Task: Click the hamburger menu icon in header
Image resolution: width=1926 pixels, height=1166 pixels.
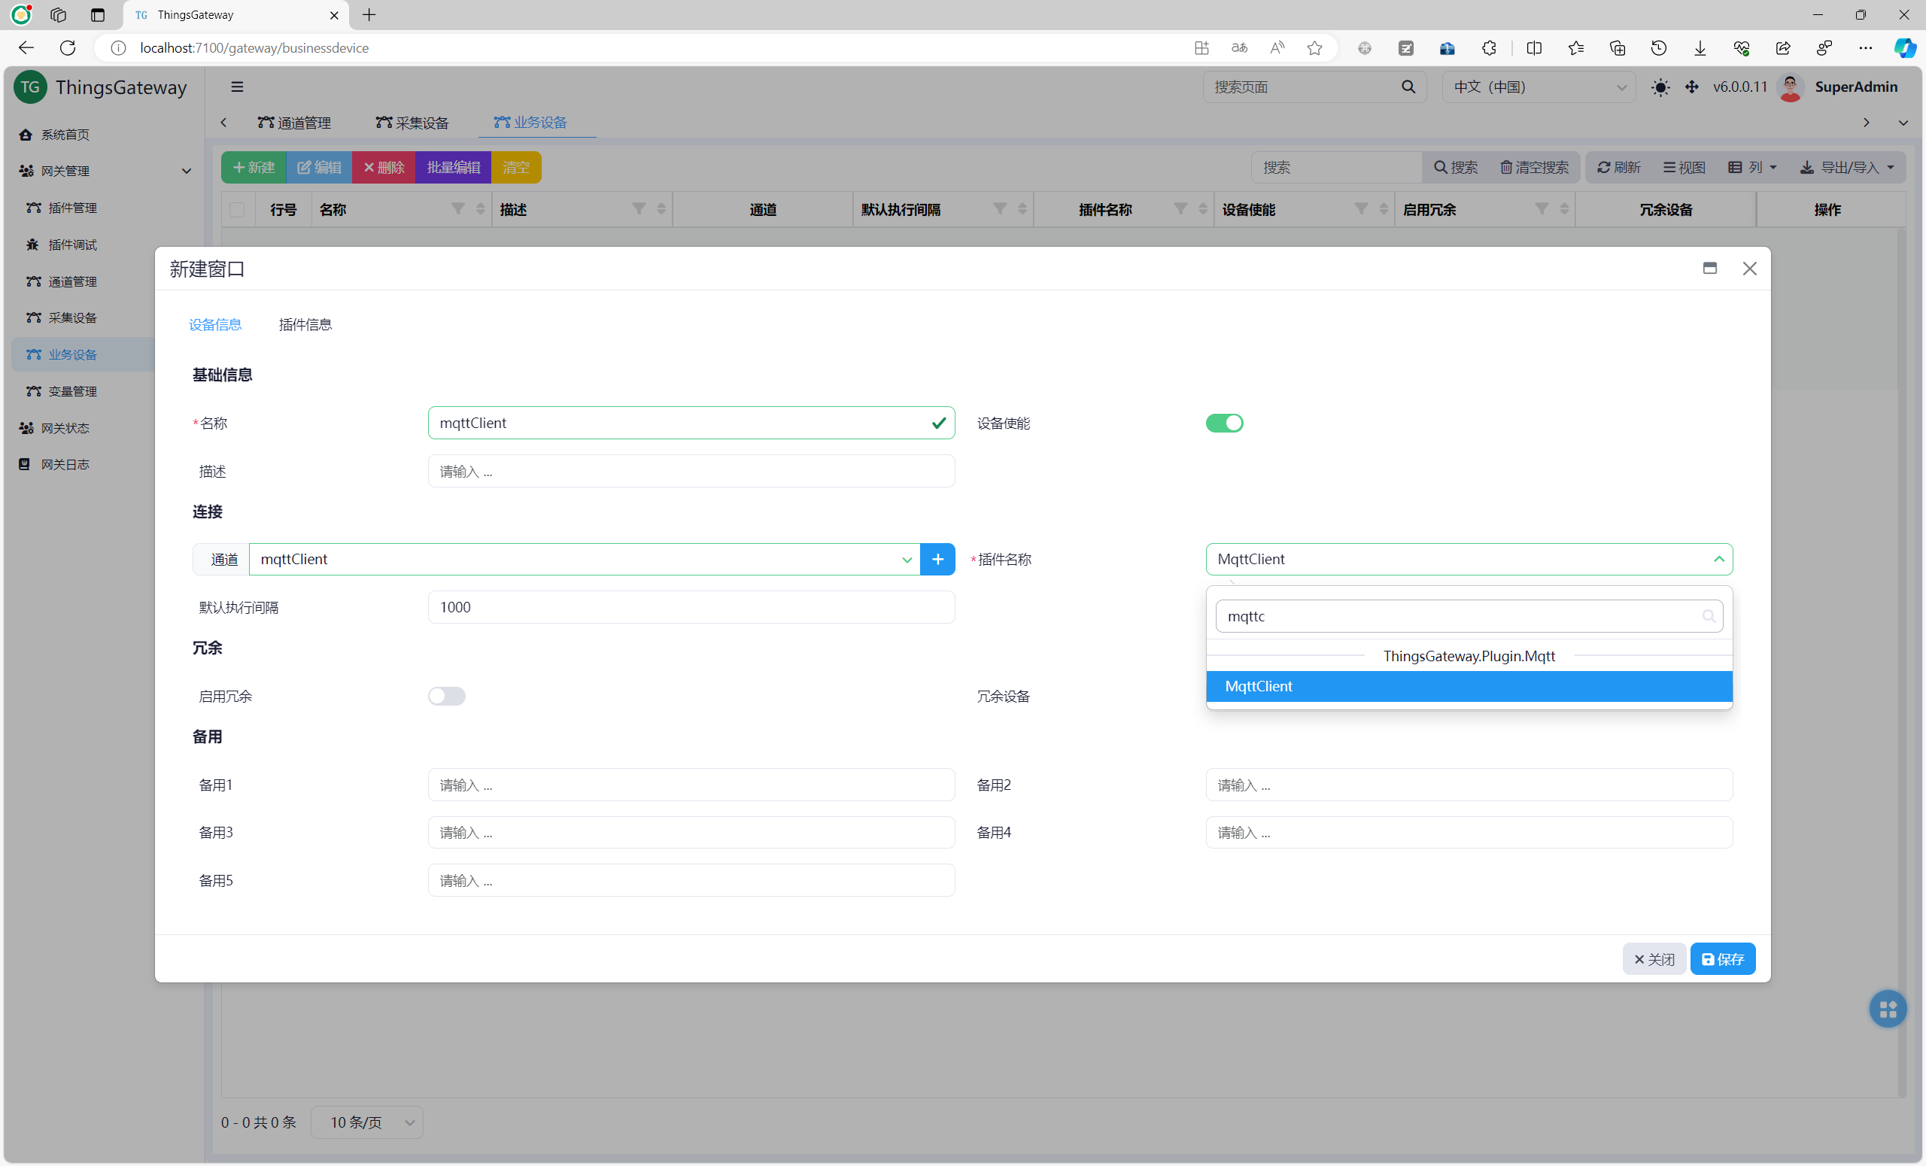Action: (237, 87)
